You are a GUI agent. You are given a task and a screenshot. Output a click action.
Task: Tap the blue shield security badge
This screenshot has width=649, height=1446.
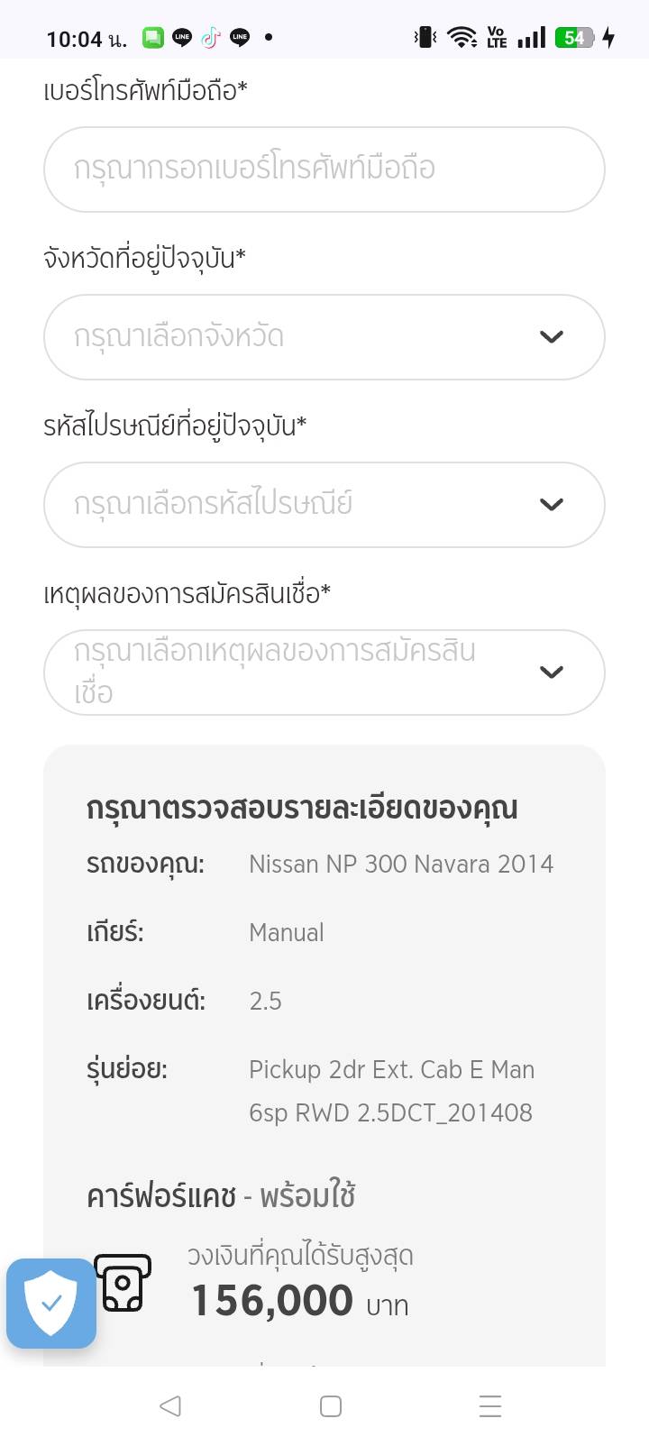click(x=51, y=1303)
